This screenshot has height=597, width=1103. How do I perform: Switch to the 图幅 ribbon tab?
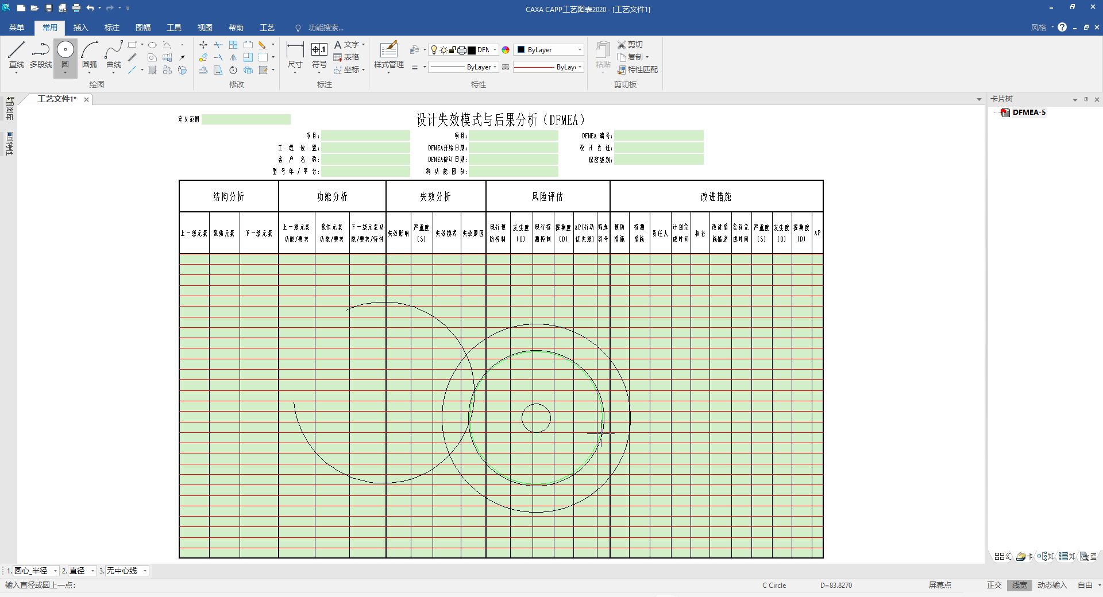click(x=143, y=28)
